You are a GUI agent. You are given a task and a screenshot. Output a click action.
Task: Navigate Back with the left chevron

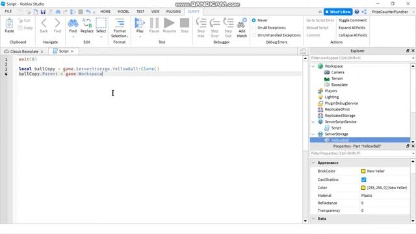click(44, 23)
